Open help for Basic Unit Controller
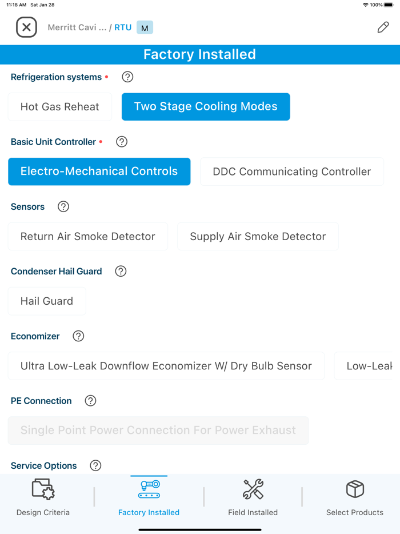This screenshot has width=400, height=534. [x=121, y=142]
